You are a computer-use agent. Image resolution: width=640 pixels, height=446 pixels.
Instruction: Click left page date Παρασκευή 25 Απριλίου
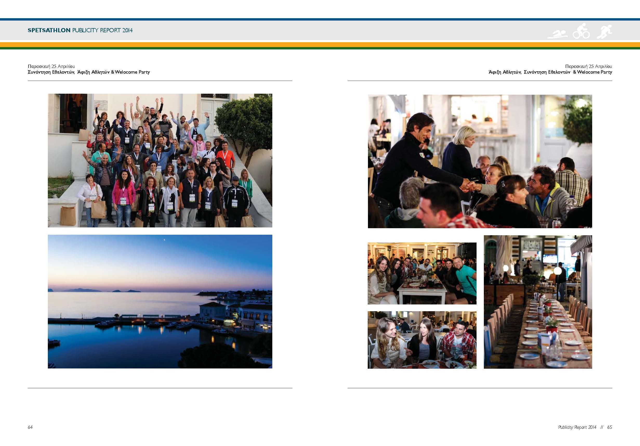click(x=51, y=66)
